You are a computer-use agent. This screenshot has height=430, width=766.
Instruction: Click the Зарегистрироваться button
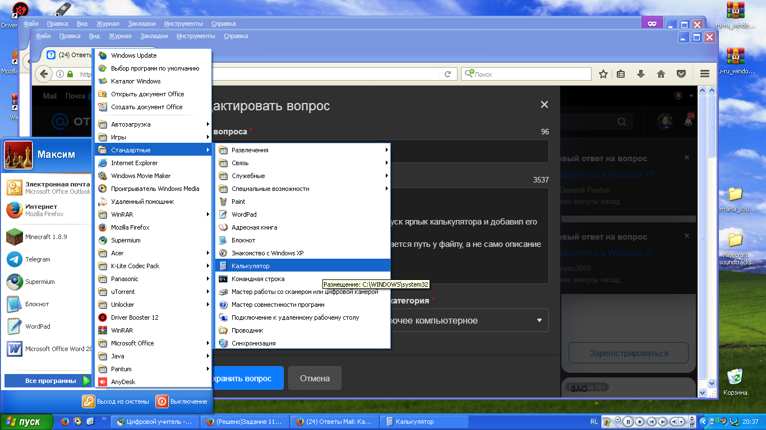(629, 353)
